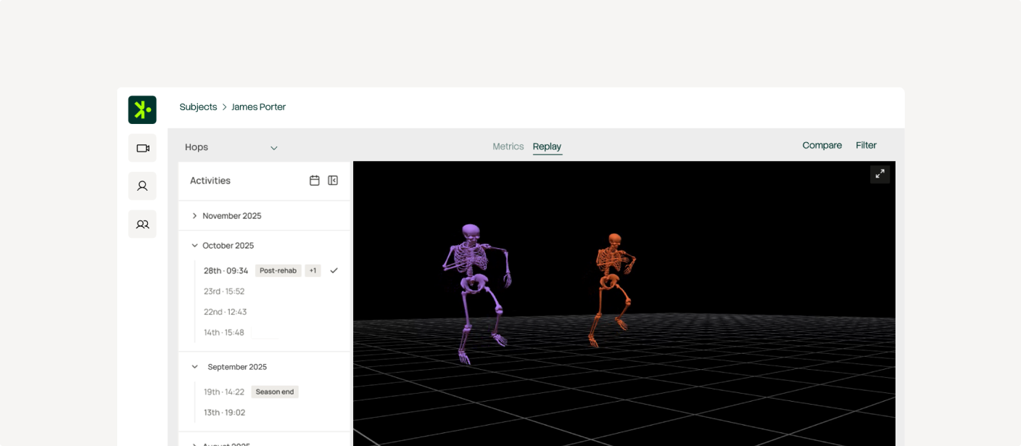Click the Post-rehab tag
The width and height of the screenshot is (1021, 446).
(x=278, y=271)
